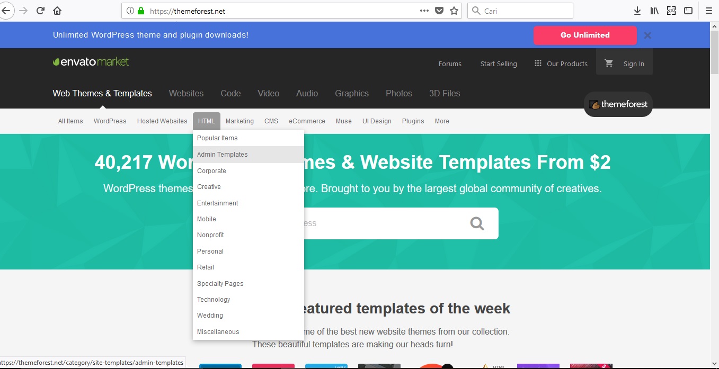Switch to Code marketplace tab
The height and width of the screenshot is (369, 719).
click(x=230, y=93)
